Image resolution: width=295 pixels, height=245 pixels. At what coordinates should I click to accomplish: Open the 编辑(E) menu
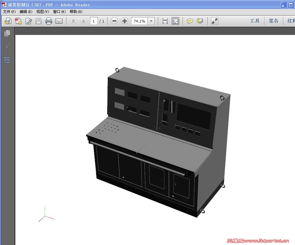pyautogui.click(x=26, y=12)
